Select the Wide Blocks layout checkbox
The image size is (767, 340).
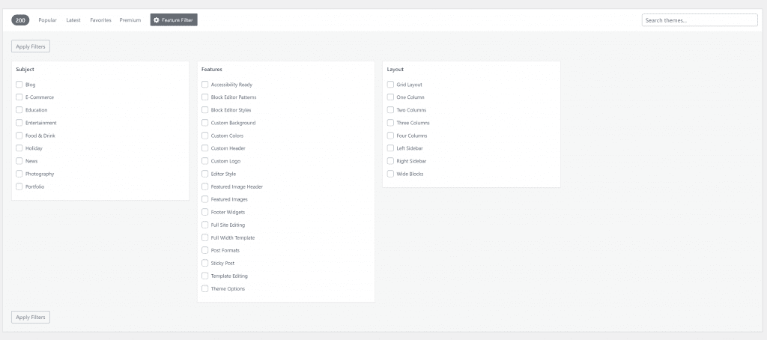coord(390,174)
